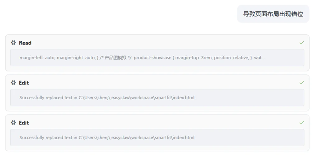Click the gear icon beside Read
The image size is (313, 156).
pos(13,43)
